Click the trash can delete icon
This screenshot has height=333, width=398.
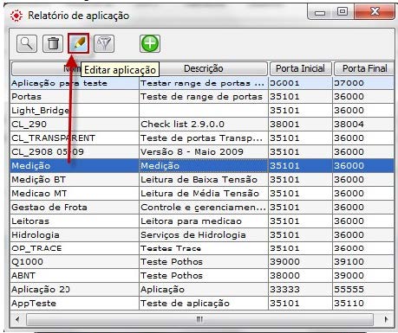53,44
